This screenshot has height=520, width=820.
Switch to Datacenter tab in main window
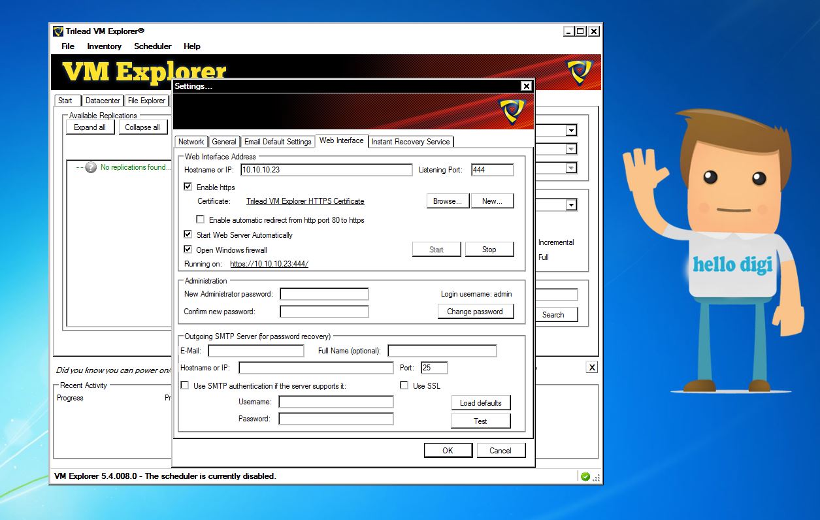coord(103,101)
